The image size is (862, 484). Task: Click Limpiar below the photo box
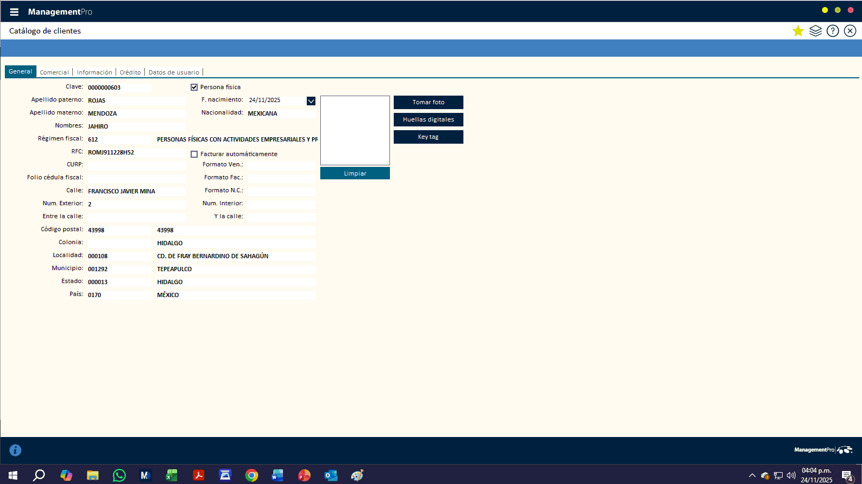click(x=355, y=173)
